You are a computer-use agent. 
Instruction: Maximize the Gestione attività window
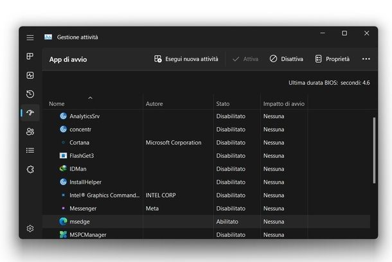[344, 33]
